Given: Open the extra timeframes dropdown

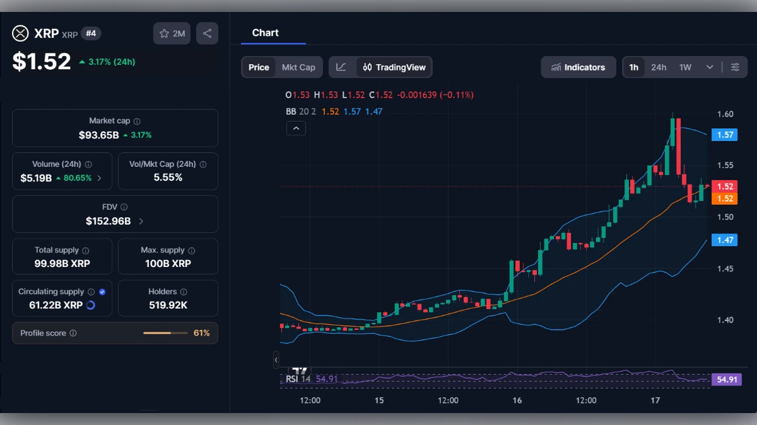Looking at the screenshot, I should 708,67.
